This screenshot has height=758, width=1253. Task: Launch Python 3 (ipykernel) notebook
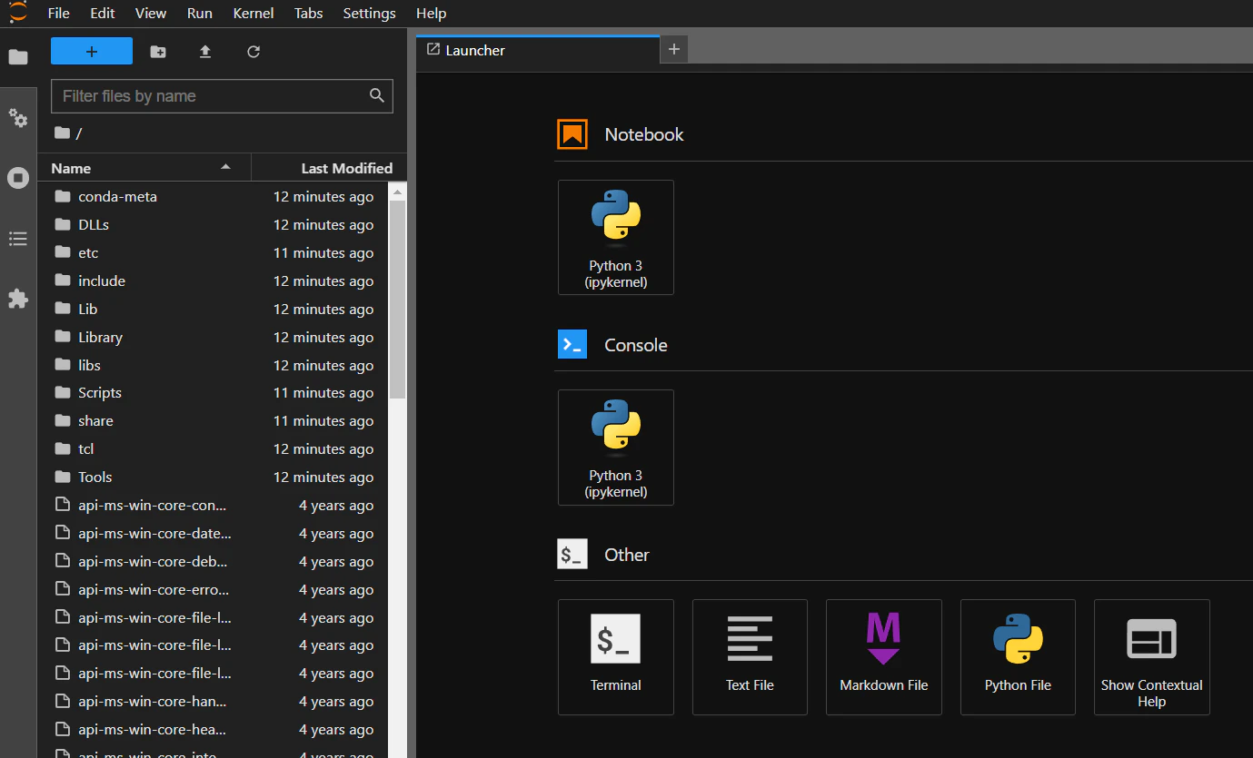coord(616,237)
